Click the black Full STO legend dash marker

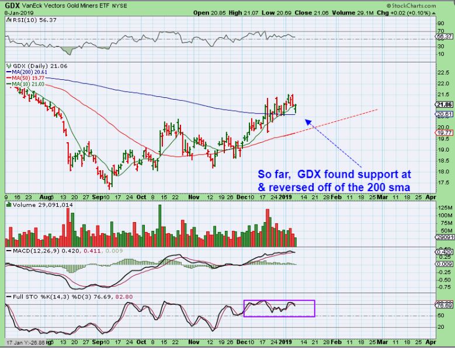tap(9, 297)
